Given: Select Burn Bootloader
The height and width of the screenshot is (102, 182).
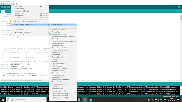Looking at the screenshot, I should tap(30, 35).
